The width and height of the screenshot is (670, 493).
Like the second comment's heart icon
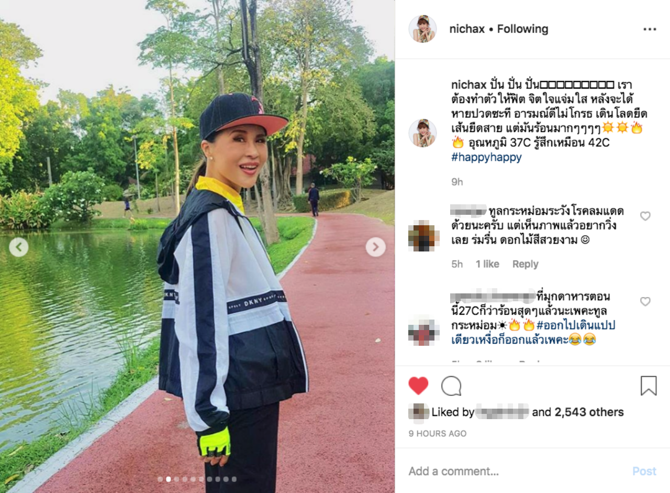pyautogui.click(x=645, y=301)
